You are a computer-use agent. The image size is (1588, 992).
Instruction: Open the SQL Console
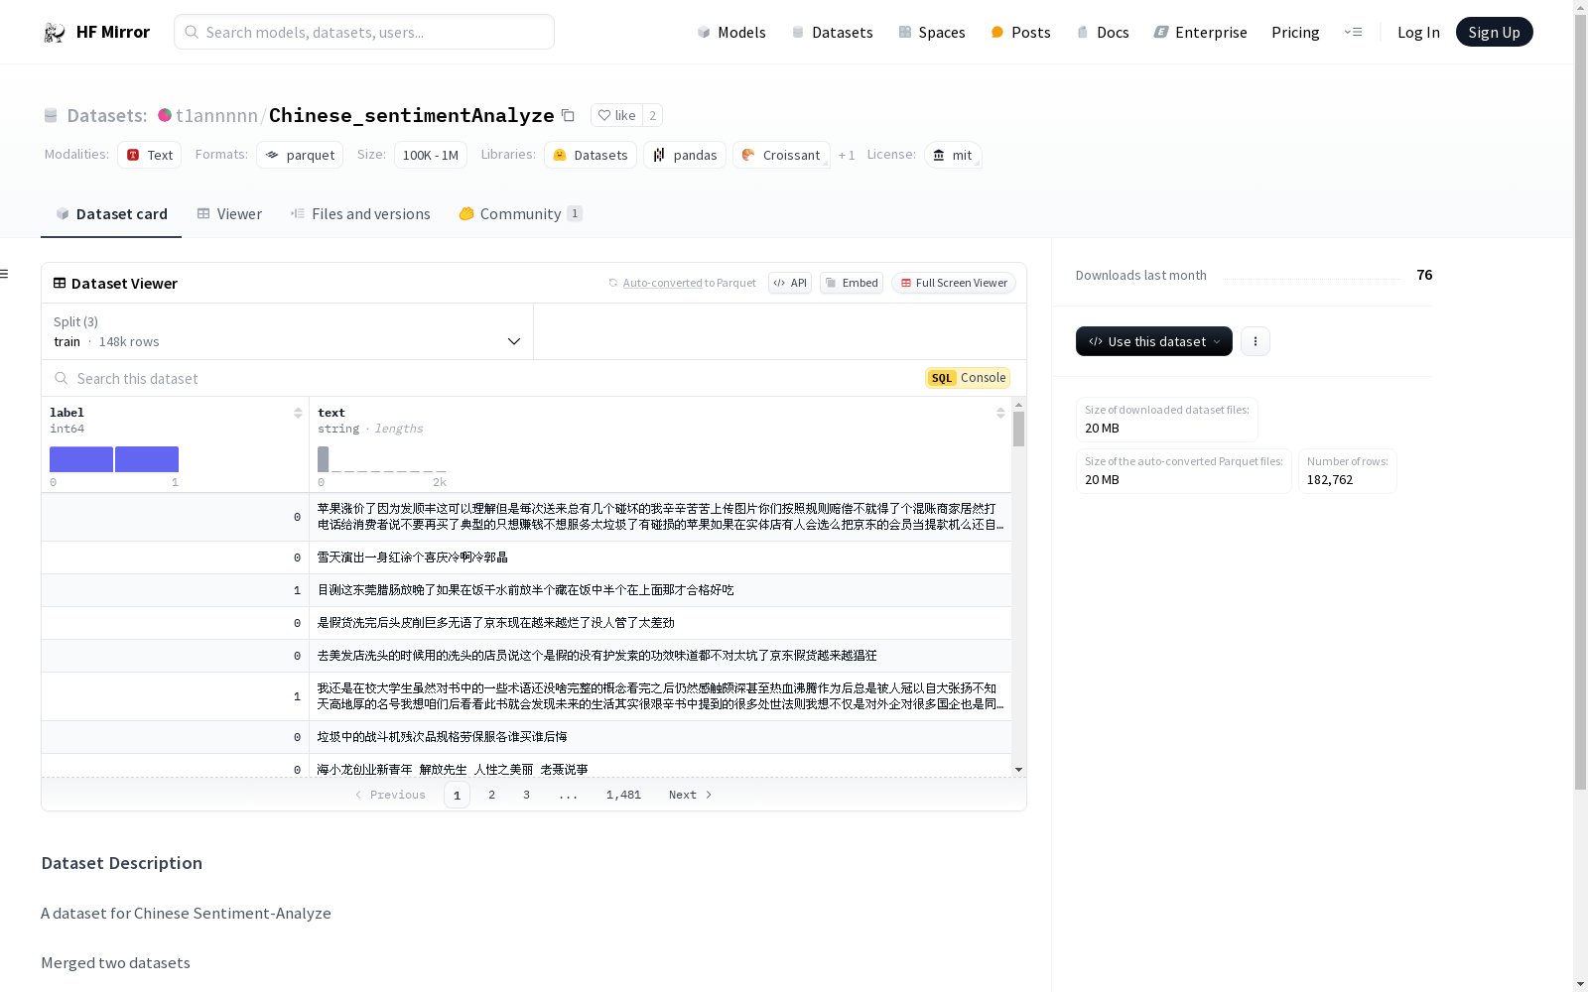point(968,378)
